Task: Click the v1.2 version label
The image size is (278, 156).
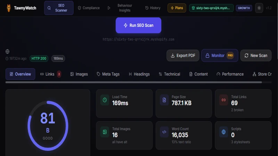Action: [x=269, y=8]
